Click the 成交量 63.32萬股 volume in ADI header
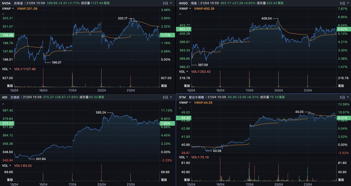Image resolution: width=351 pixels, height=186 pixels. click(92, 97)
